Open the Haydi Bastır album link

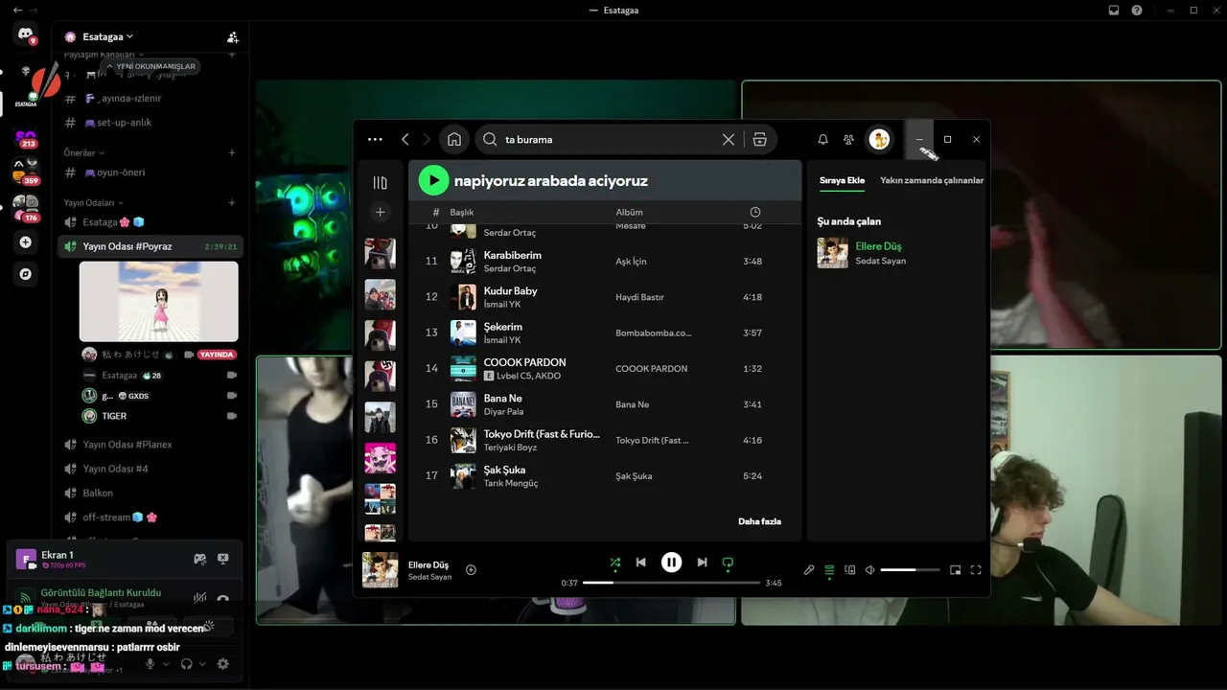click(639, 297)
